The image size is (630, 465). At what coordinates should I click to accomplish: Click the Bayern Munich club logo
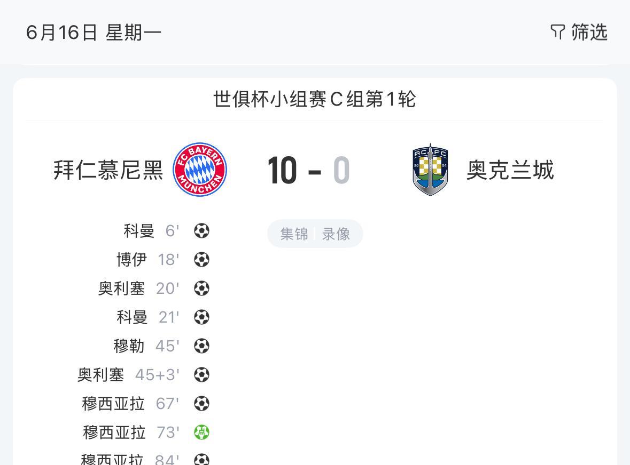pyautogui.click(x=200, y=170)
